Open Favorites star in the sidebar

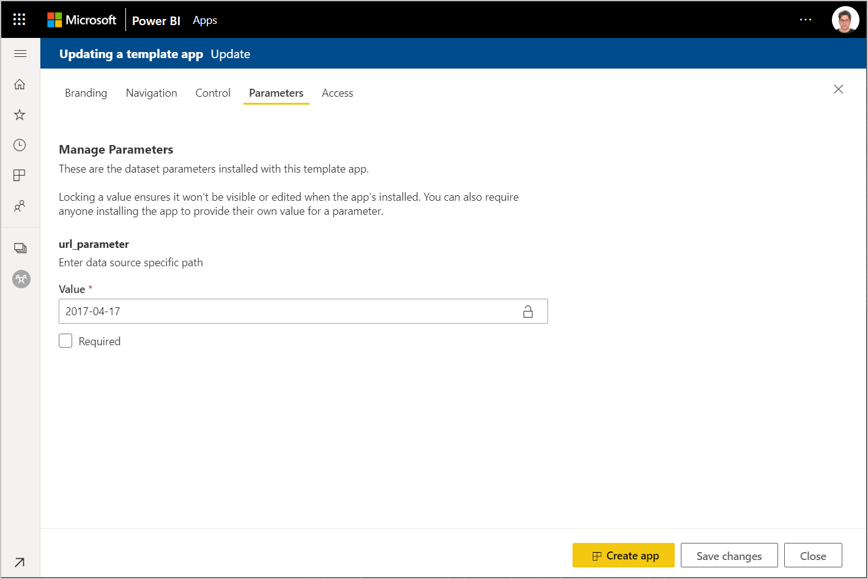(x=20, y=114)
